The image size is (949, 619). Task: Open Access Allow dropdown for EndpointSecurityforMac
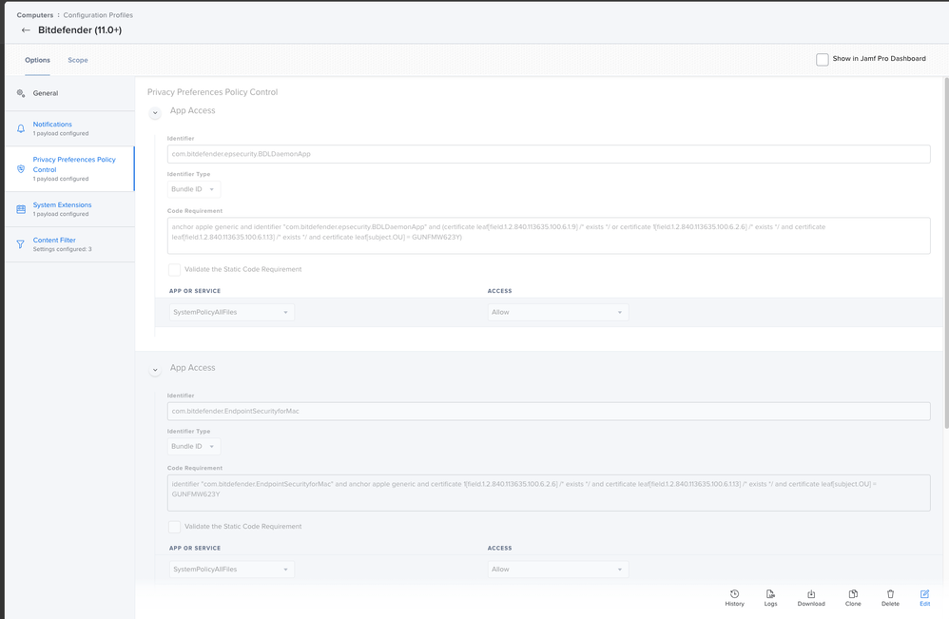click(x=558, y=570)
